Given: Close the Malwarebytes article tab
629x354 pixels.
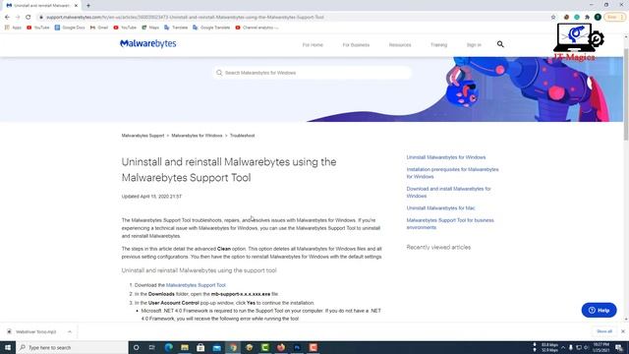Looking at the screenshot, I should [x=76, y=6].
